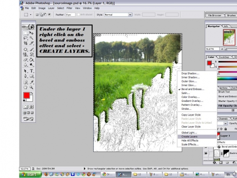Screen dimensions: 237x178
Task: Select the Clone Stamp tool
Action: click(25, 54)
